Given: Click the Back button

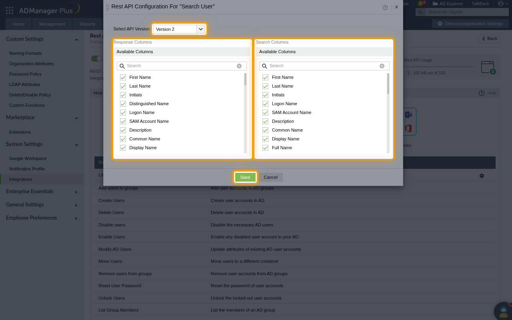Looking at the screenshot, I should (489, 39).
